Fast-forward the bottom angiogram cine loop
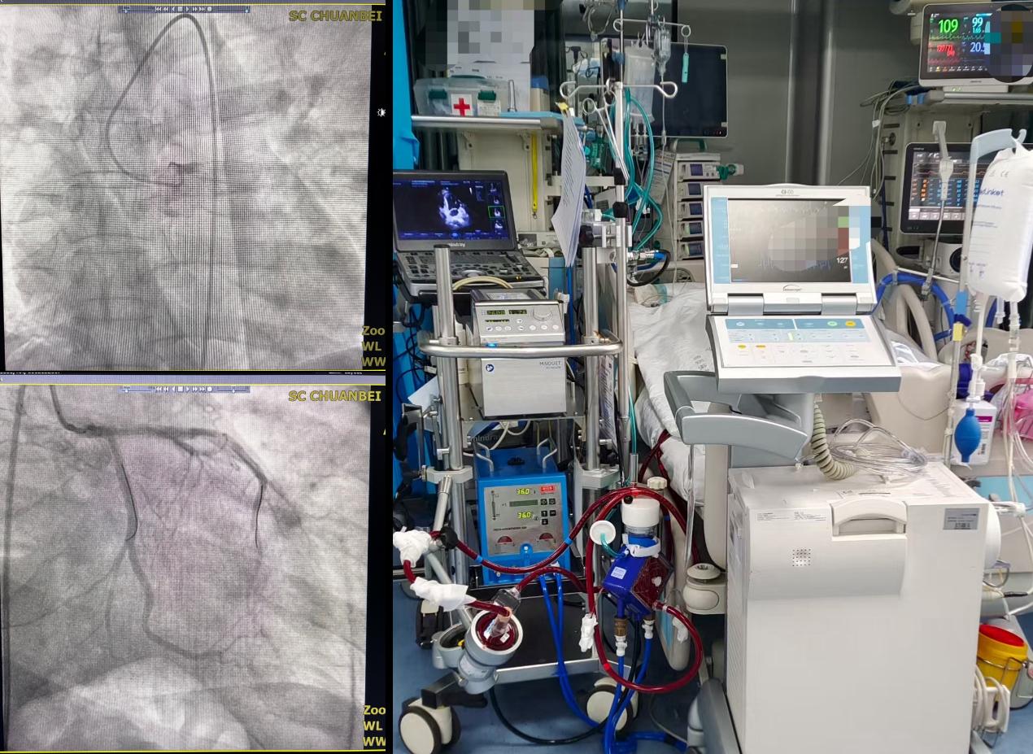This screenshot has height=754, width=1033. 194,389
